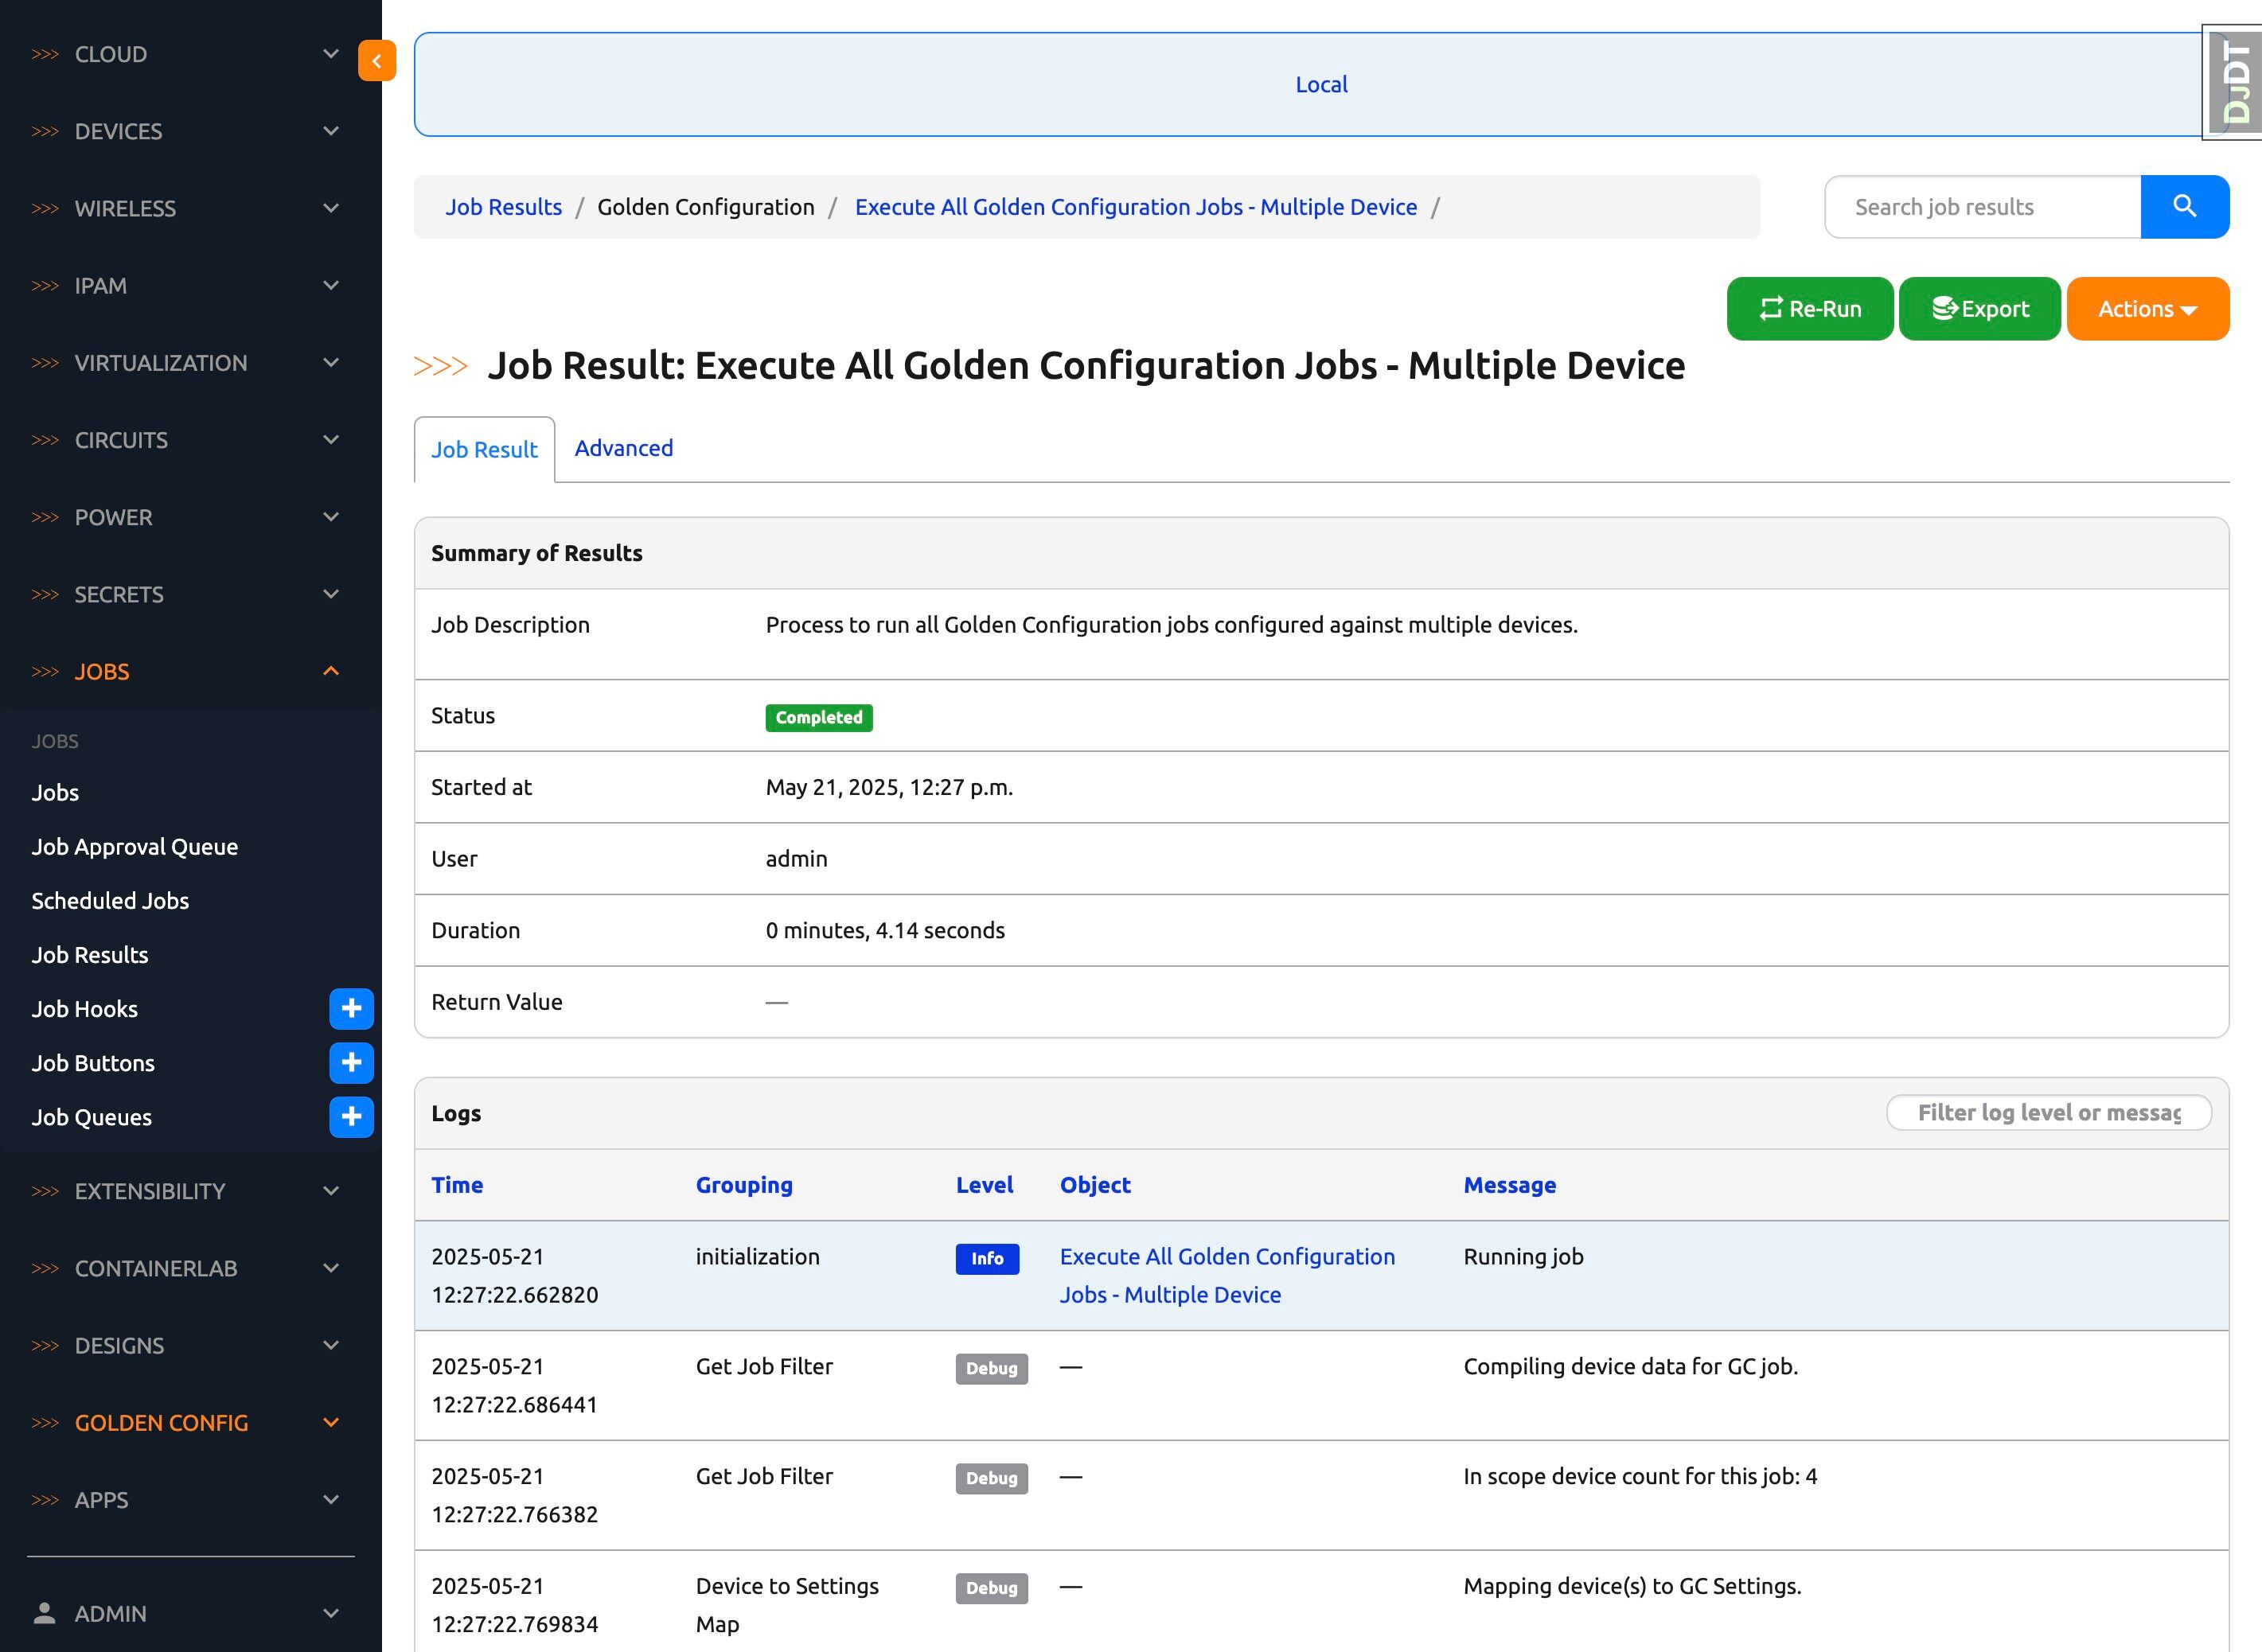This screenshot has height=1652, width=2262.
Task: Add a new Job Button via plus icon
Action: click(351, 1062)
